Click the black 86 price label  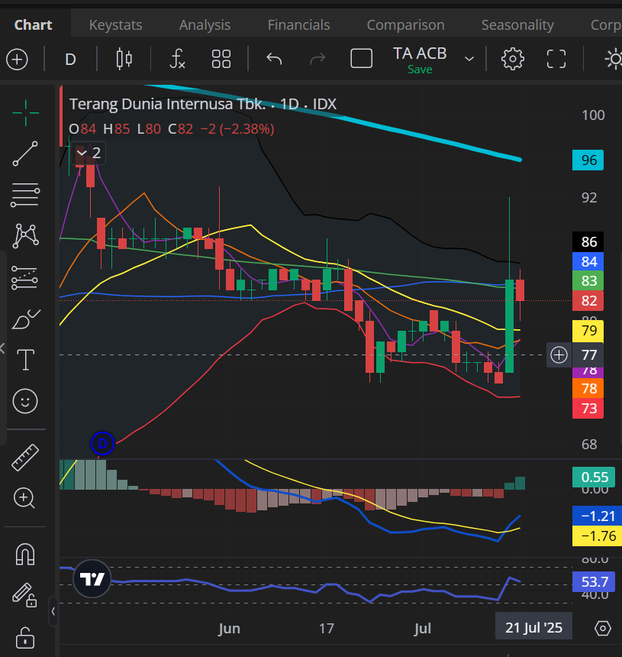click(x=588, y=241)
